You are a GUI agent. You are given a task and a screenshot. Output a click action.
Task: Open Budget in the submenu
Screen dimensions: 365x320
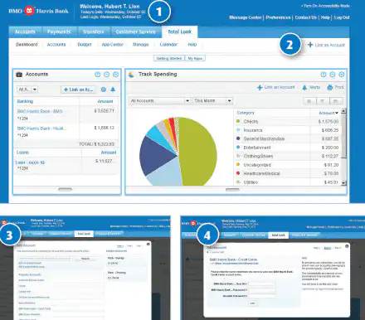point(85,45)
